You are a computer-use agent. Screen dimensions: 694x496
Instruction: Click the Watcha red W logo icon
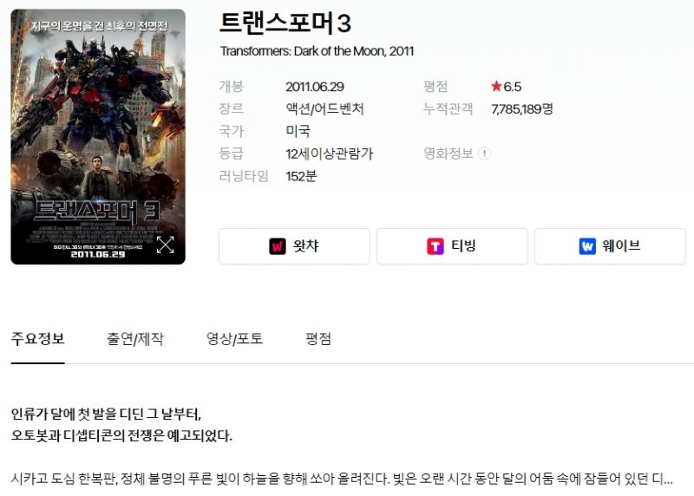coord(278,246)
